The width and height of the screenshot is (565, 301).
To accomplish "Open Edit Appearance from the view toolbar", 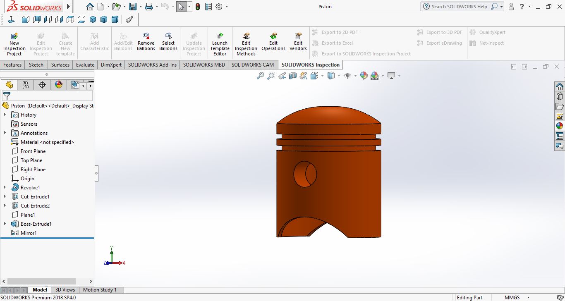I will click(x=364, y=76).
